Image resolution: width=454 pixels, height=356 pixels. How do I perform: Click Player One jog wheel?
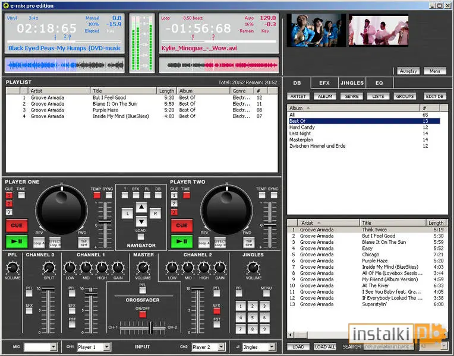61,210
